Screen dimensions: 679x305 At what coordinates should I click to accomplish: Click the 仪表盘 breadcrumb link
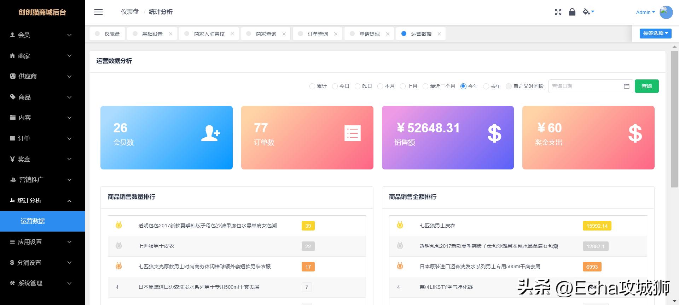point(130,12)
